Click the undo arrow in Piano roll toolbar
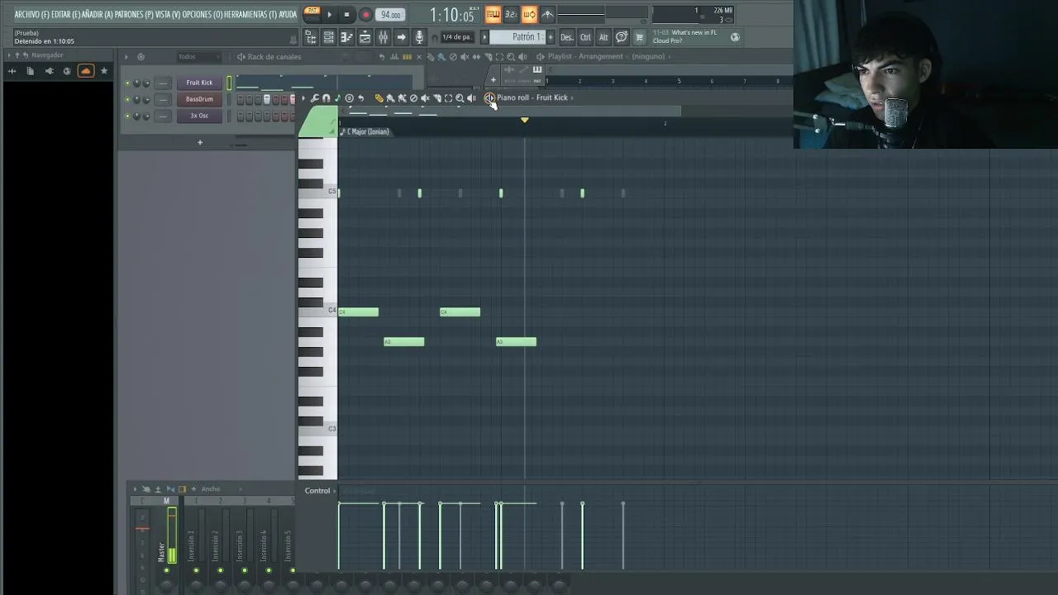This screenshot has width=1058, height=595. [x=360, y=98]
